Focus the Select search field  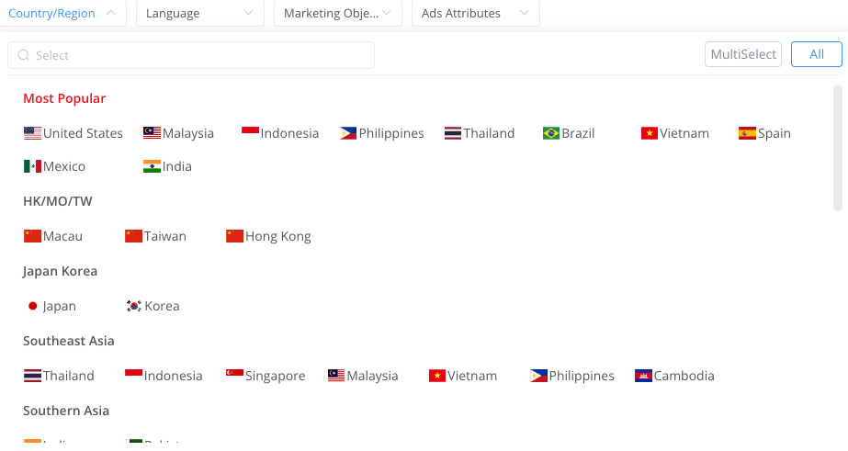[191, 55]
